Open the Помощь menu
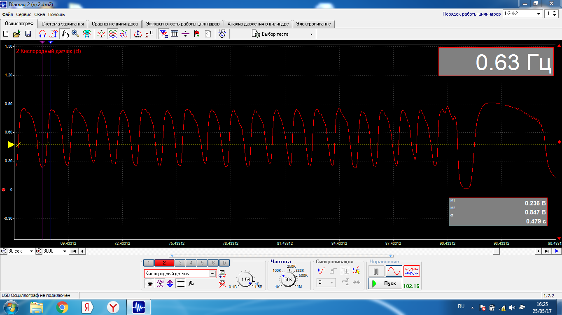The image size is (562, 315). coord(56,14)
